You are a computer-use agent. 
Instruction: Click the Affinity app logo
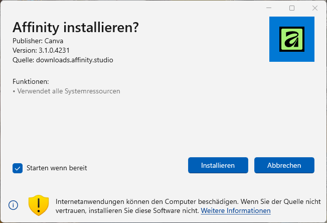point(291,39)
